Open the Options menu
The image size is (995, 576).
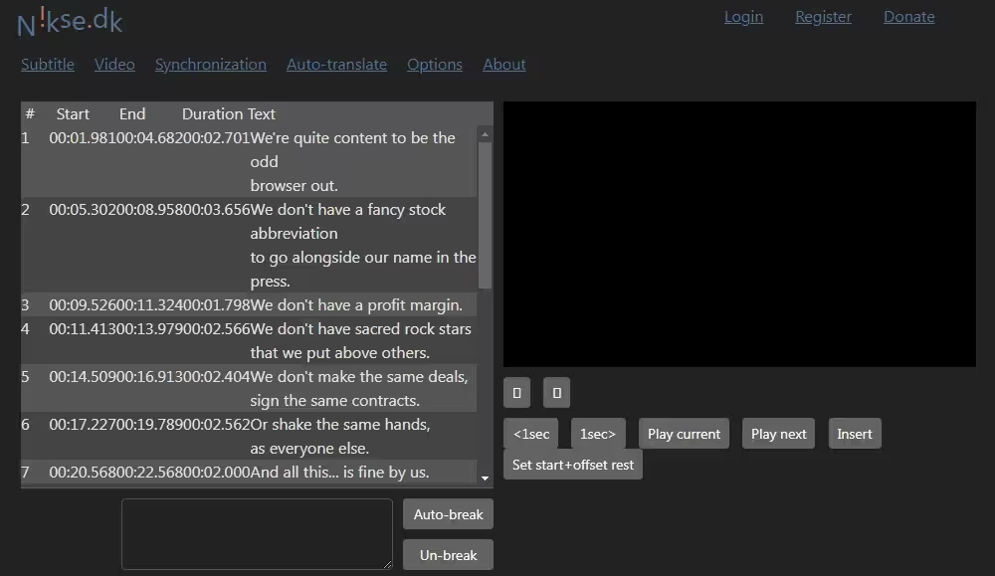pyautogui.click(x=435, y=65)
